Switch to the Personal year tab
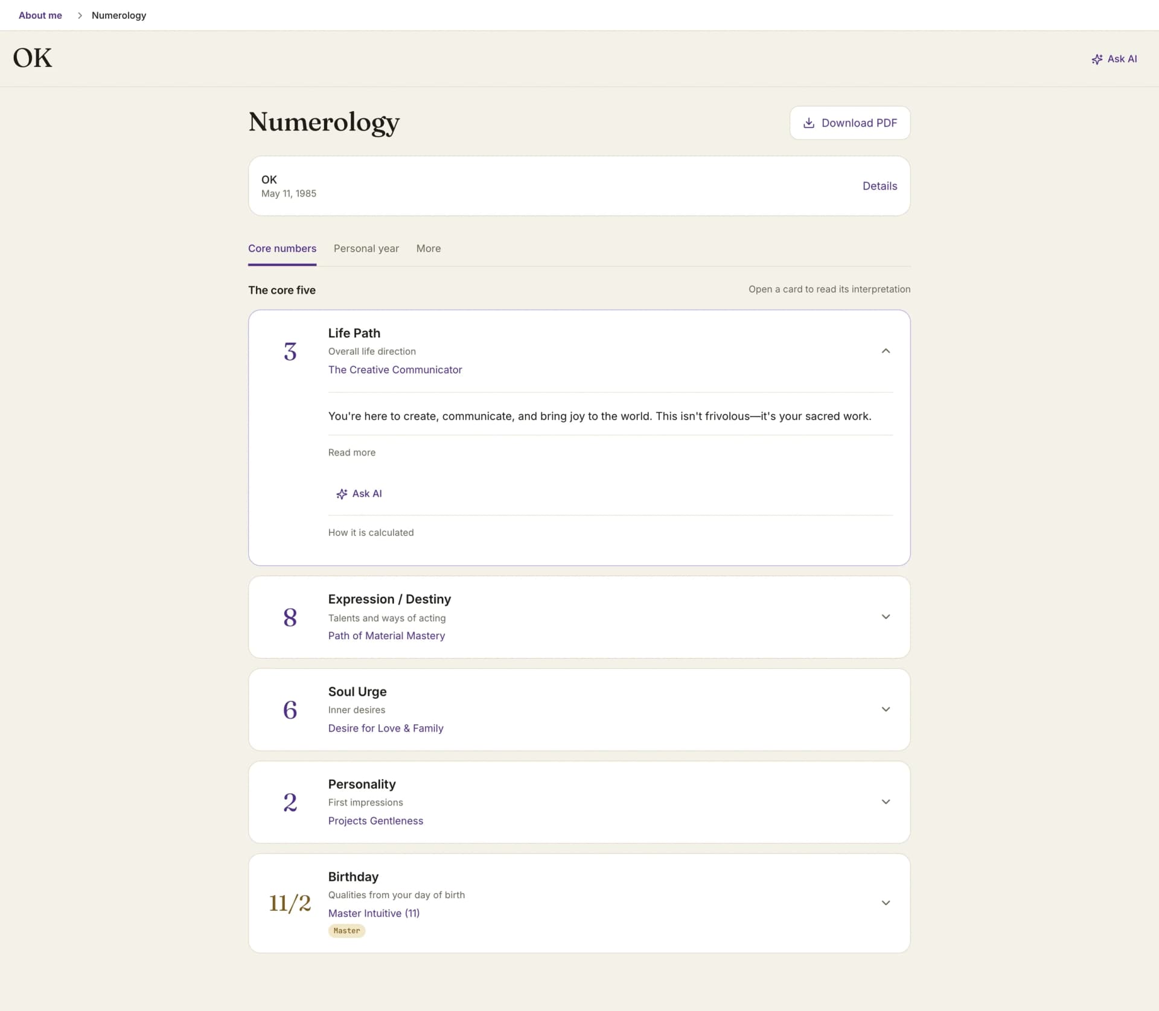 pos(366,249)
